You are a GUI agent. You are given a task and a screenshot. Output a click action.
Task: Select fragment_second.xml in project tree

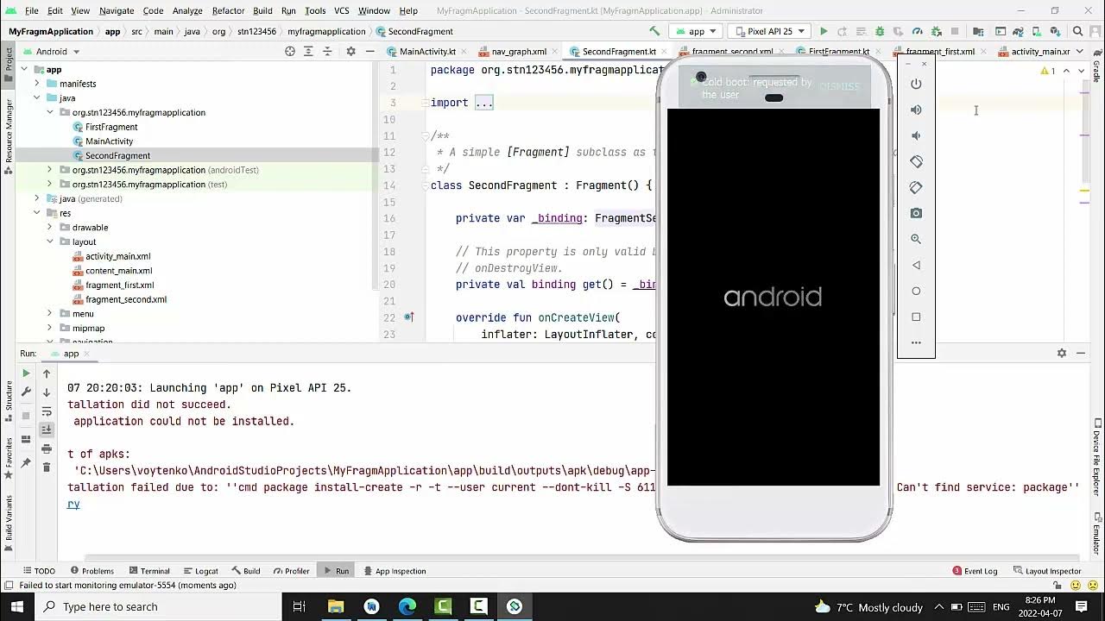[125, 299]
